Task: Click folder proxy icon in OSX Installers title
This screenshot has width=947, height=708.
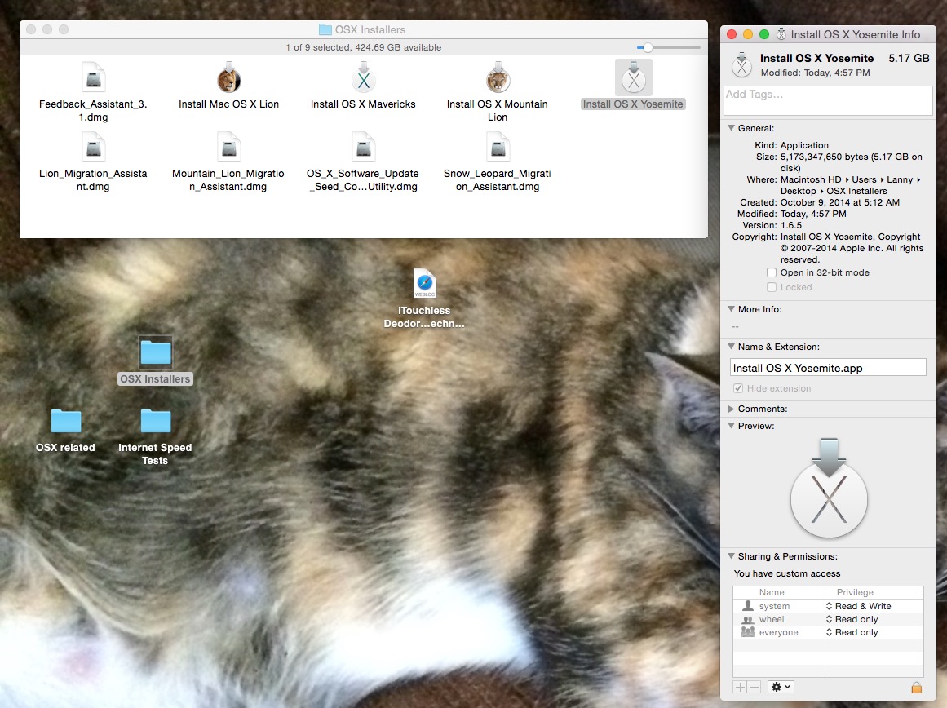Action: [x=325, y=29]
